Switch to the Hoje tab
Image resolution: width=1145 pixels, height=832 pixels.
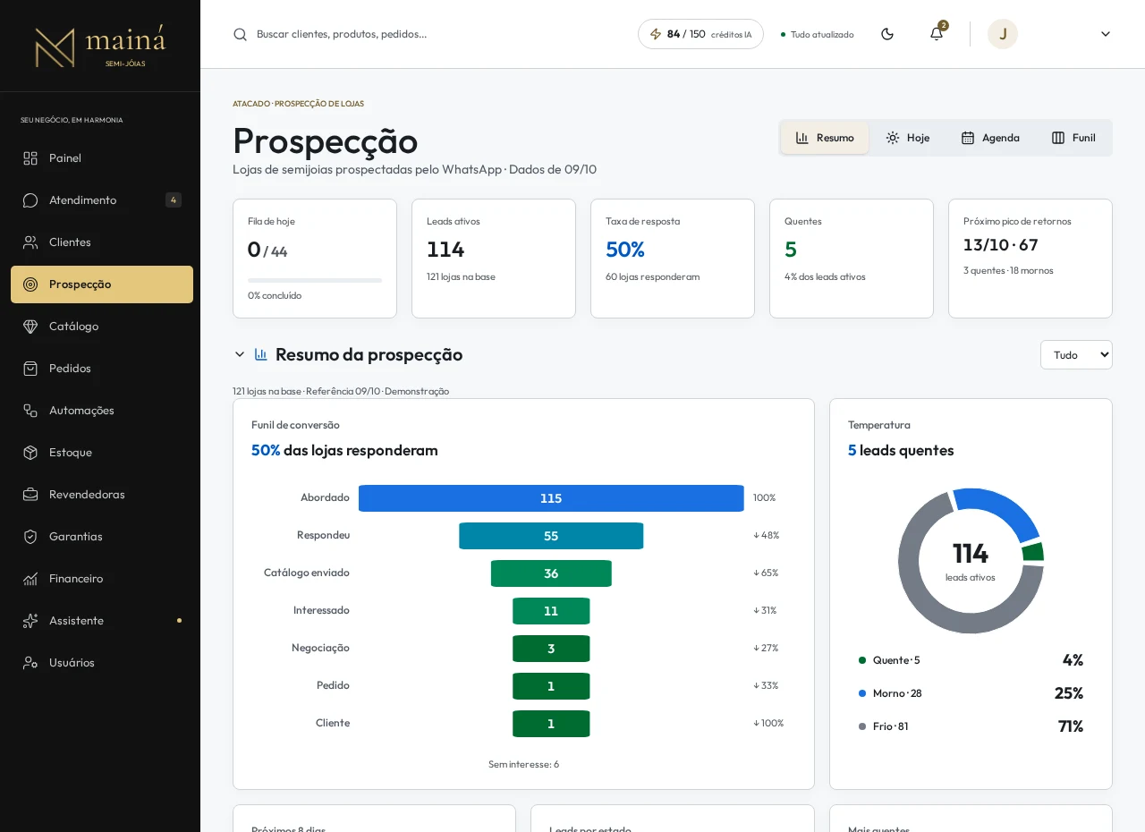pyautogui.click(x=908, y=138)
